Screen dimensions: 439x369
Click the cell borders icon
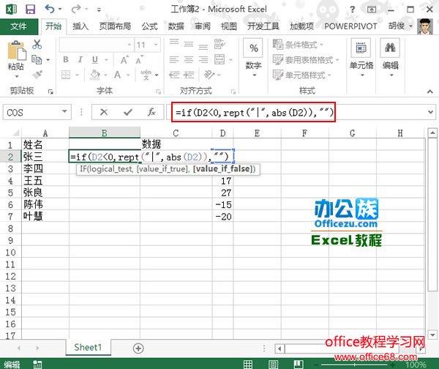click(66, 75)
